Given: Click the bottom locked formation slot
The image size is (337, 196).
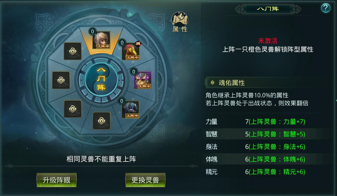Looking at the screenshot, I should point(102,121).
